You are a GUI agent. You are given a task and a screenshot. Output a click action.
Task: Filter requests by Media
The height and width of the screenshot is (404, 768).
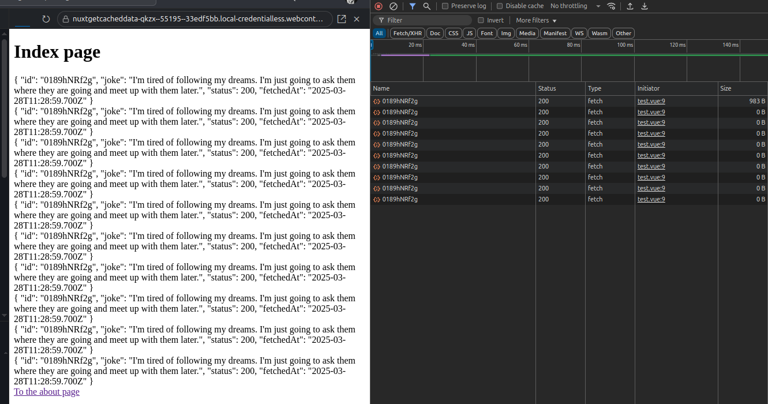point(527,33)
